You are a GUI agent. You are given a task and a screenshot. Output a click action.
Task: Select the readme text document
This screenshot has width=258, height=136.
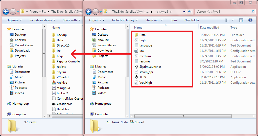pyautogui.click(x=145, y=61)
